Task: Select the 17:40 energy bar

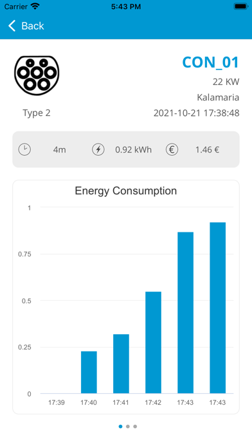Action: tap(89, 372)
